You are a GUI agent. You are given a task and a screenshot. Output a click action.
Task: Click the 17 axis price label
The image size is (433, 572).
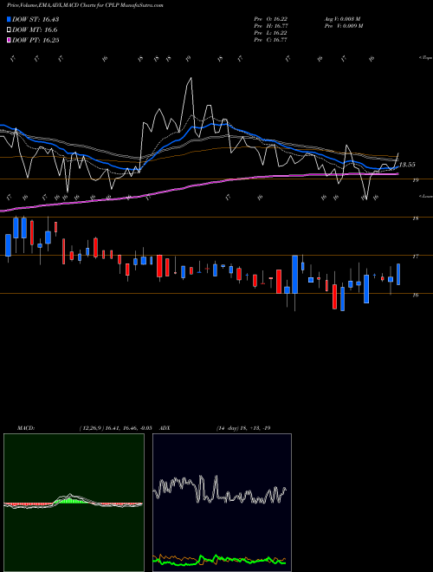[x=416, y=257]
